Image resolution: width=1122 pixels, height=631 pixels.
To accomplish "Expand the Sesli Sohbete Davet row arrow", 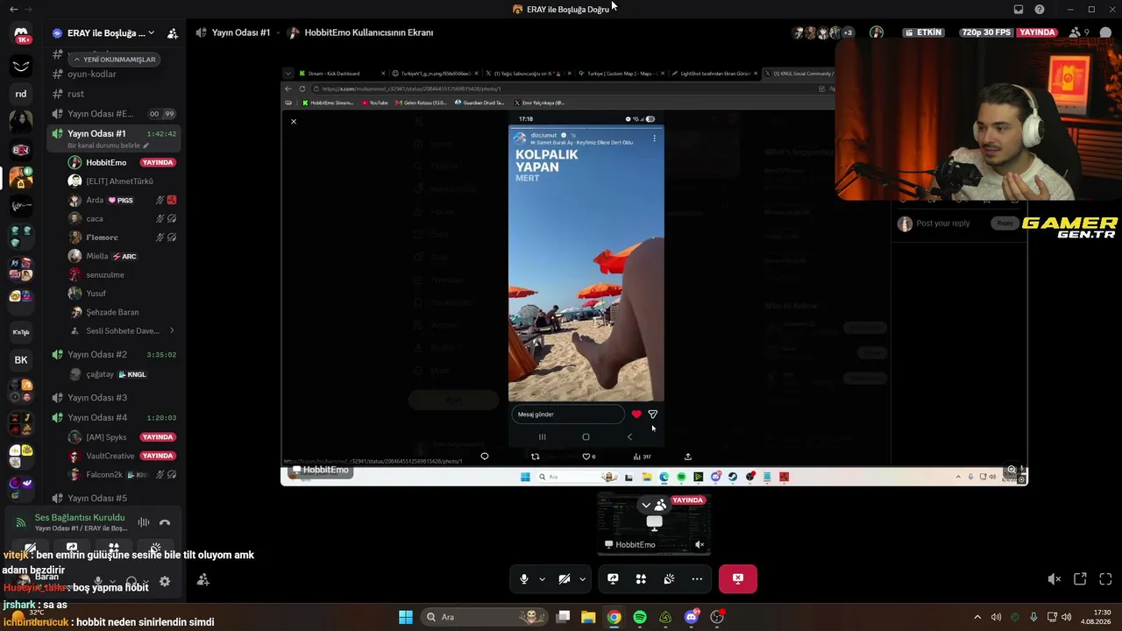I will coord(172,330).
